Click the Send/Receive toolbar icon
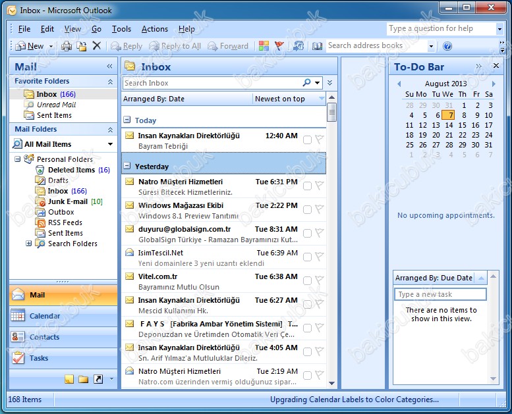 pos(298,46)
